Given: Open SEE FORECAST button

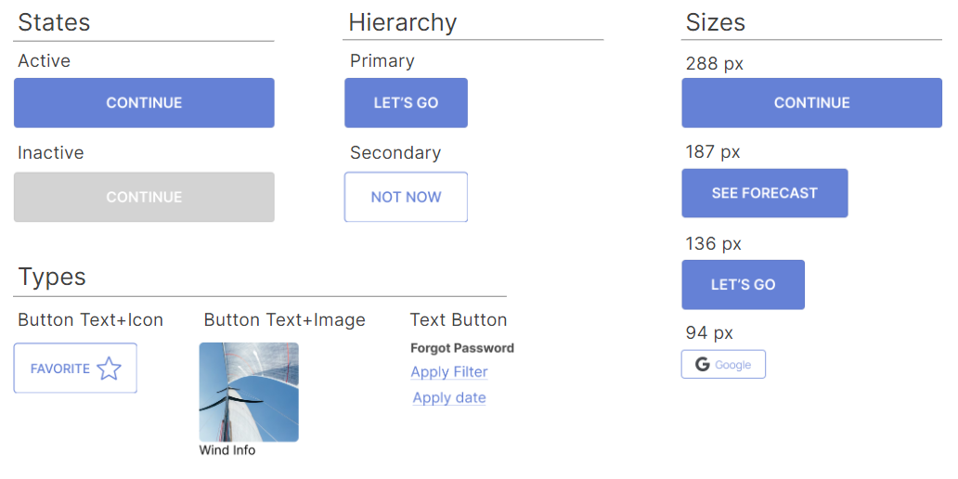Looking at the screenshot, I should (765, 193).
